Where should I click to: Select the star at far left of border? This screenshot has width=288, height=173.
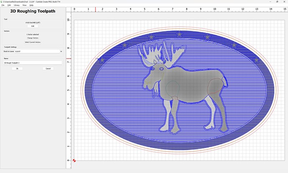102,59
